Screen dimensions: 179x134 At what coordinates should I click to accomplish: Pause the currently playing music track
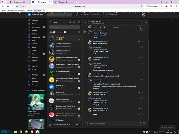(x=85, y=15)
